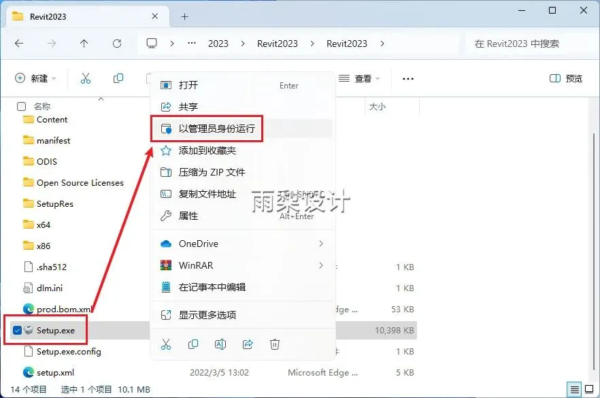Screen dimensions: 600x398
Task: Expand chevron after 2023 breadcrumb
Action: 243,44
